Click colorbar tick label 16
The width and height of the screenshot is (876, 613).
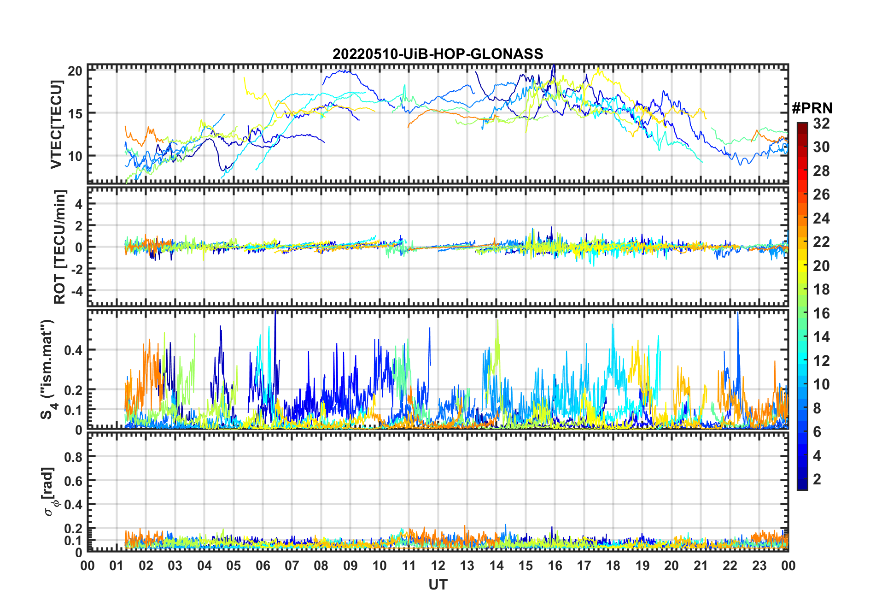(821, 313)
